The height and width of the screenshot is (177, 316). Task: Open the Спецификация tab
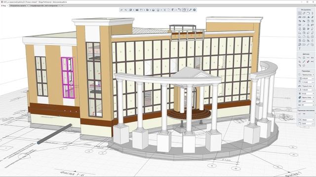tap(44, 5)
